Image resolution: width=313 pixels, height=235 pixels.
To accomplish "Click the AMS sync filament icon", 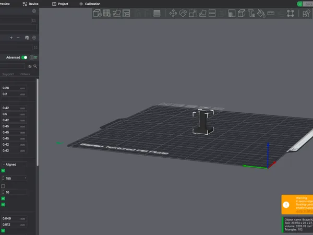I will coord(27,38).
